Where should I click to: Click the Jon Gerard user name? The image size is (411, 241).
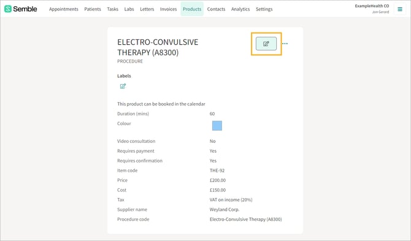pyautogui.click(x=380, y=12)
